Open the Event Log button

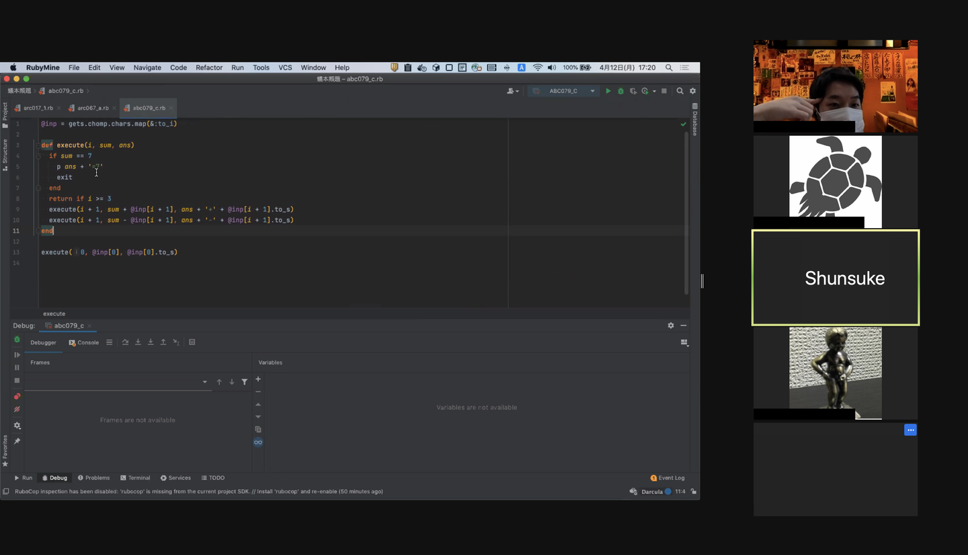tap(668, 478)
